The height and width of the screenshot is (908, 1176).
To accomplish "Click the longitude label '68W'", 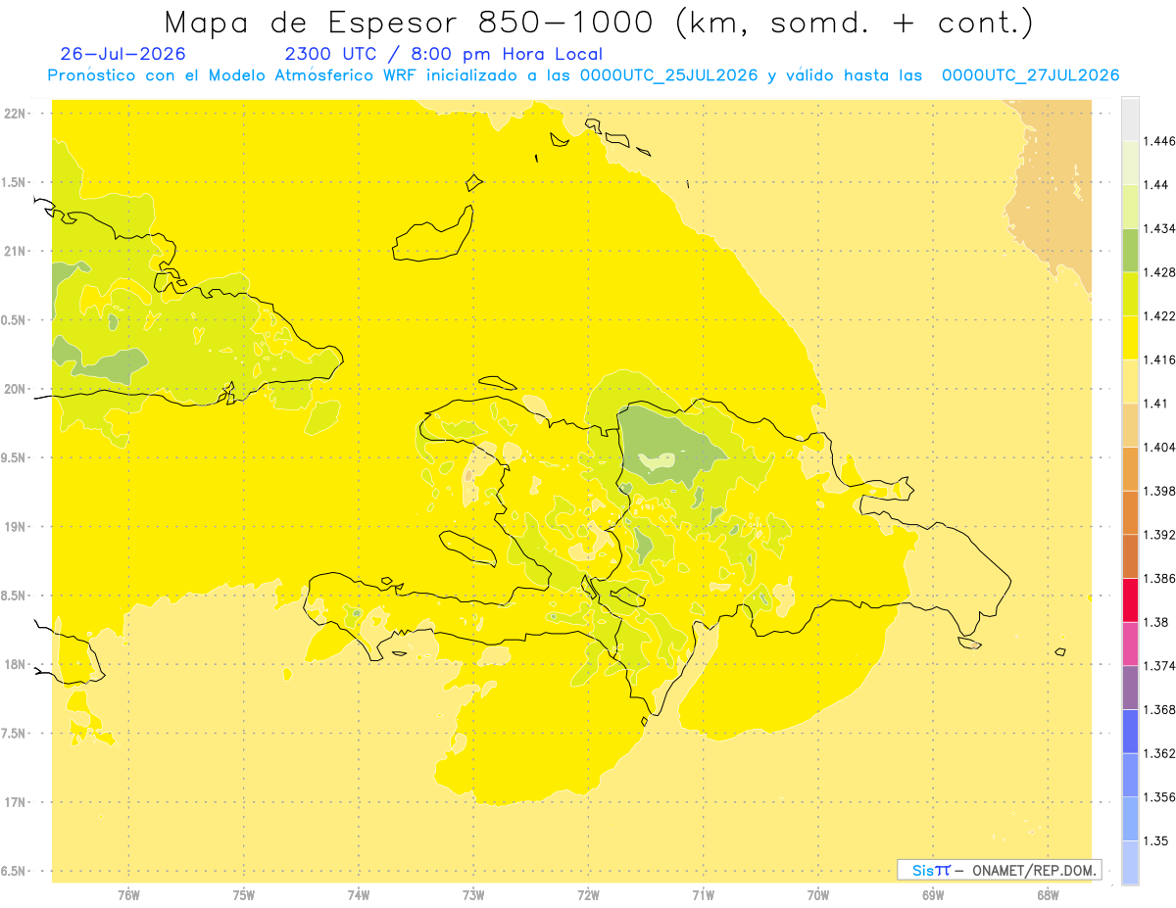I will tap(1048, 894).
